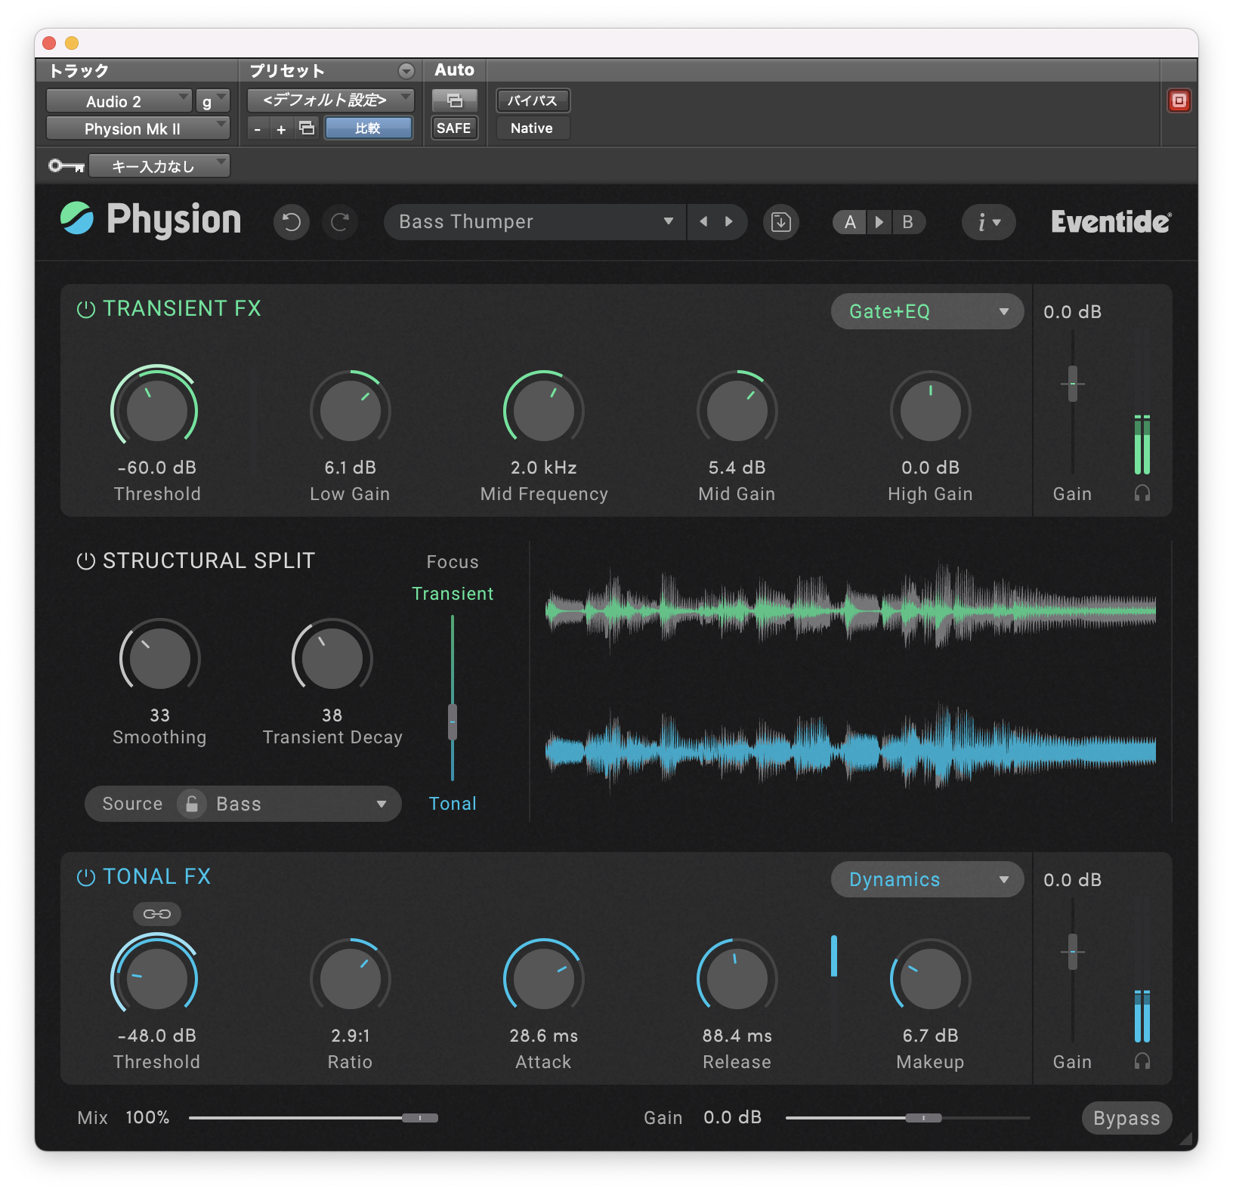Open the Bass Thumper preset dropdown
This screenshot has height=1192, width=1233.
coord(535,222)
